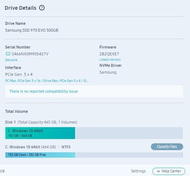Image resolution: width=190 pixels, height=176 pixels.
Task: Click the firmware version 2B2QEXE7
Action: tap(109, 54)
